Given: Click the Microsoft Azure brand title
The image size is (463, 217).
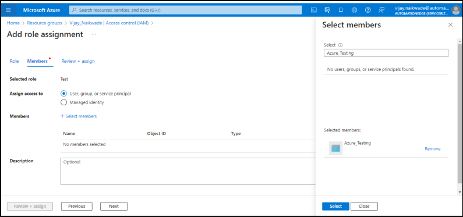Looking at the screenshot, I should coord(41,10).
